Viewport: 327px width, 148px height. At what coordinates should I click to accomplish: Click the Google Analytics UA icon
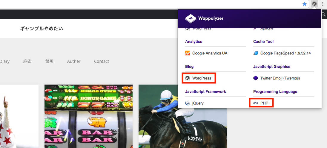click(x=188, y=53)
